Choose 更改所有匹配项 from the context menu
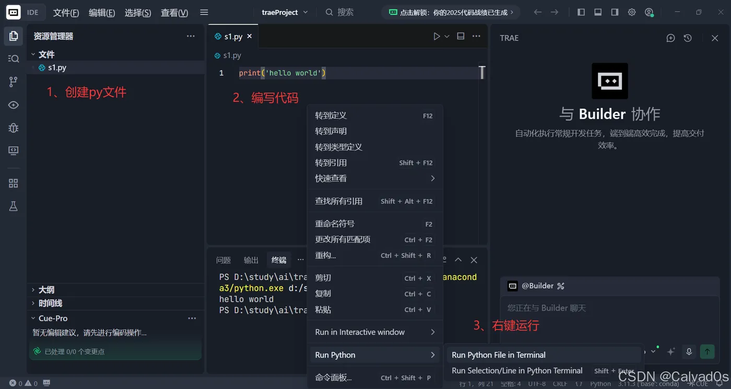 tap(375, 239)
